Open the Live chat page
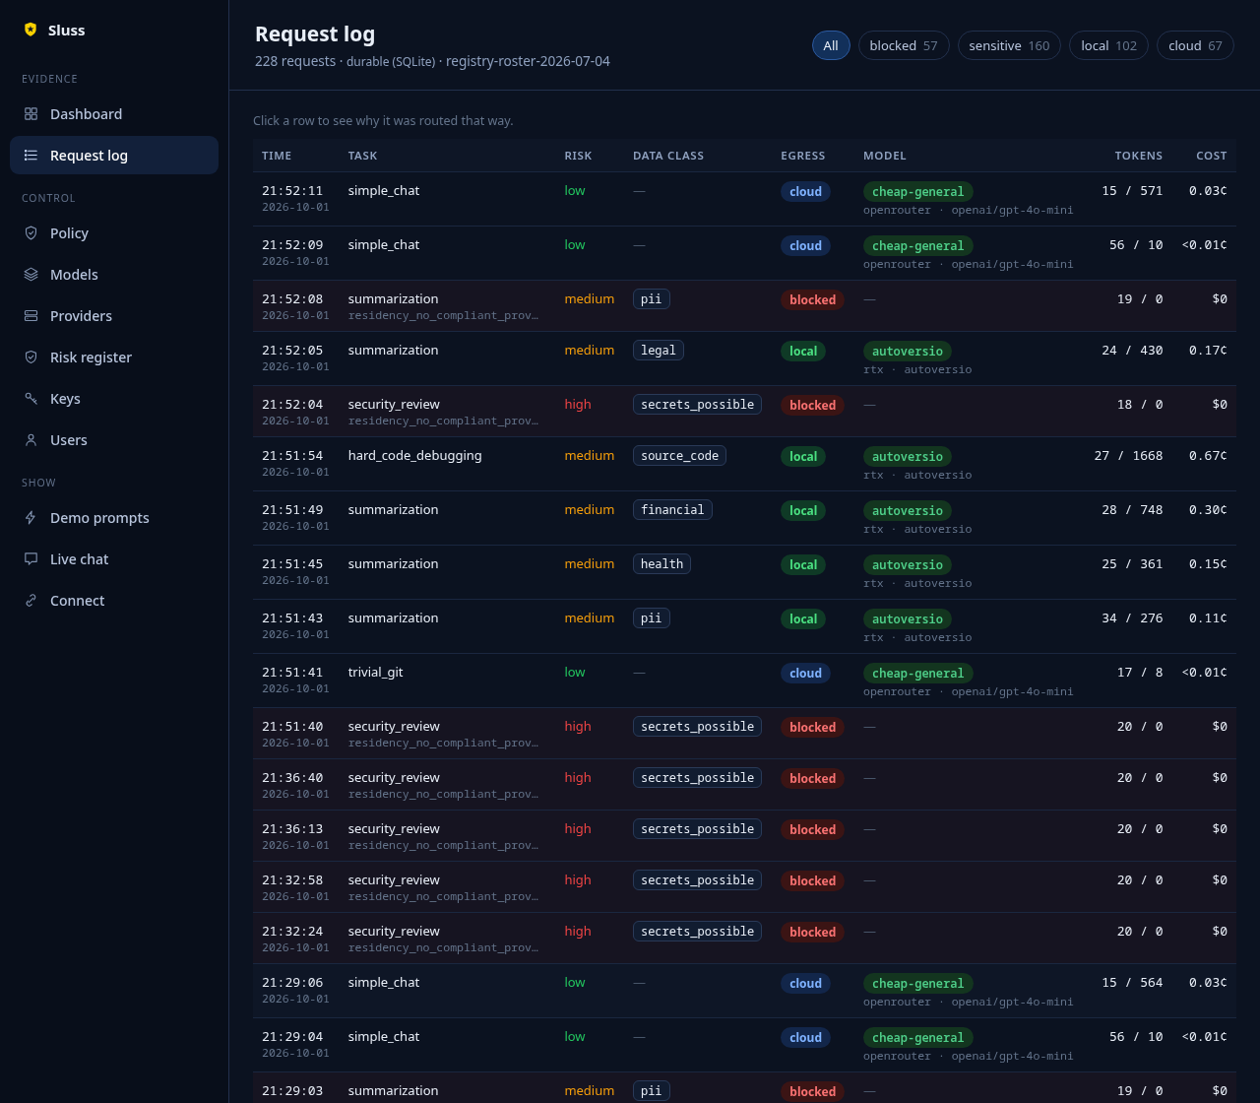The height and width of the screenshot is (1103, 1260). click(x=114, y=559)
